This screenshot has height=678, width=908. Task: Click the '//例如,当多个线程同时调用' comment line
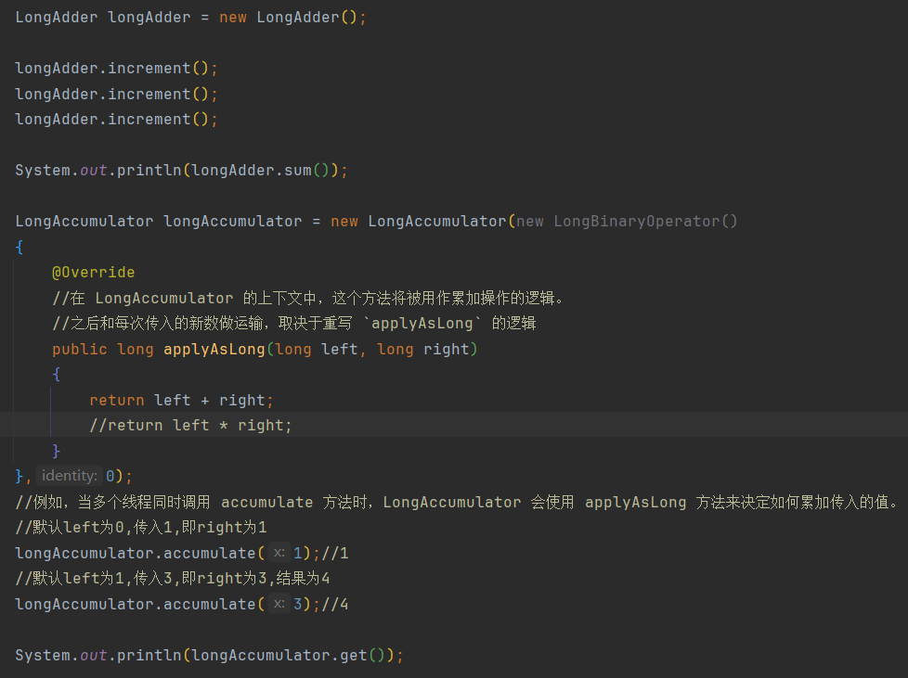click(x=458, y=502)
